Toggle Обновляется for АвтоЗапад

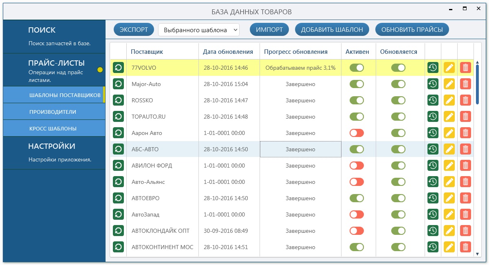point(398,214)
